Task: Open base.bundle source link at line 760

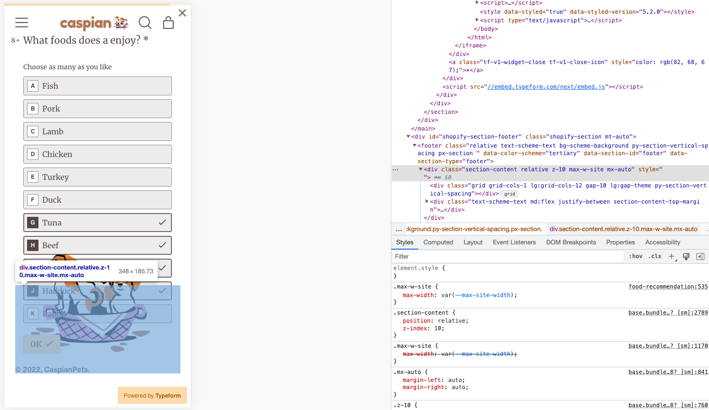Action: [x=668, y=405]
